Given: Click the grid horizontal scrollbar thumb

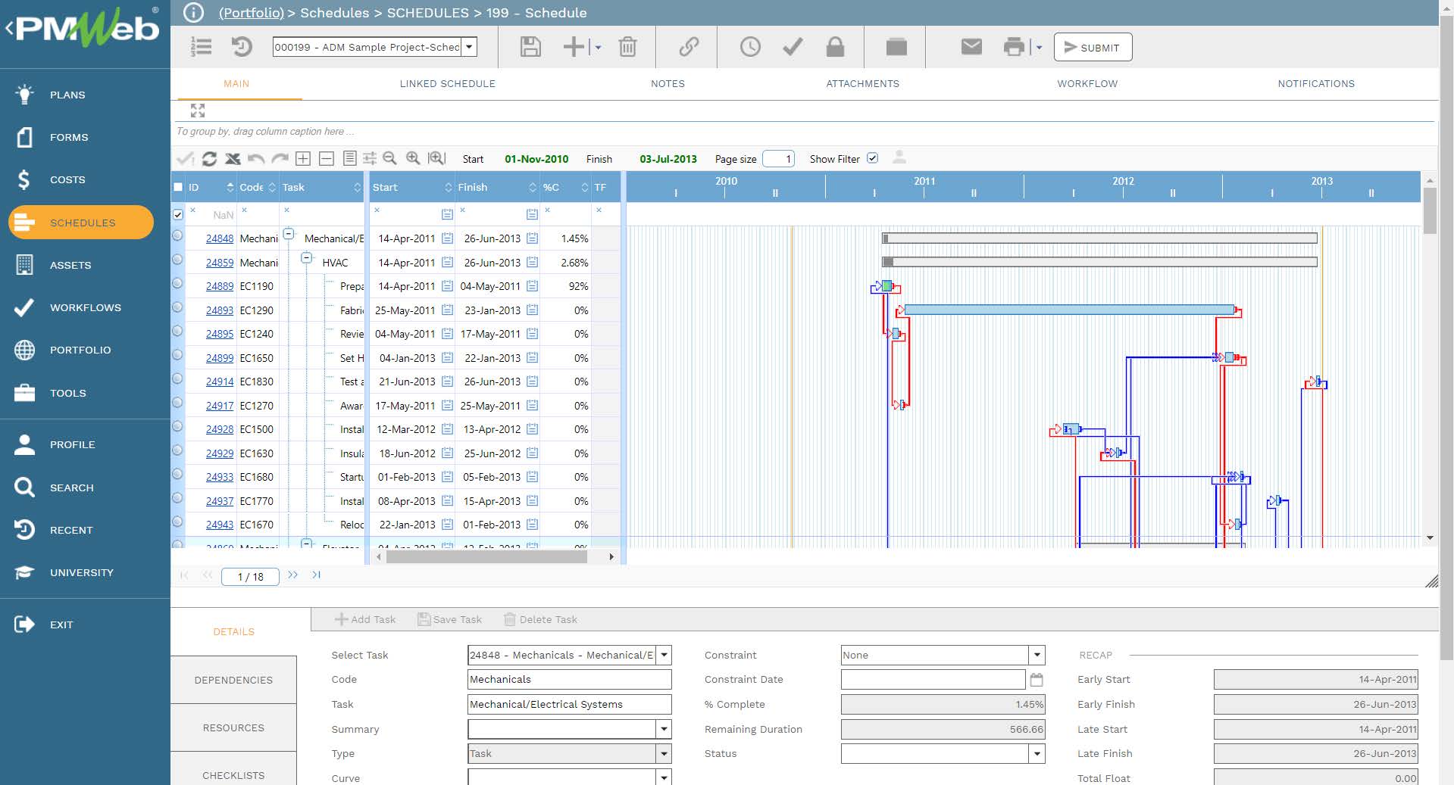Looking at the screenshot, I should 486,557.
